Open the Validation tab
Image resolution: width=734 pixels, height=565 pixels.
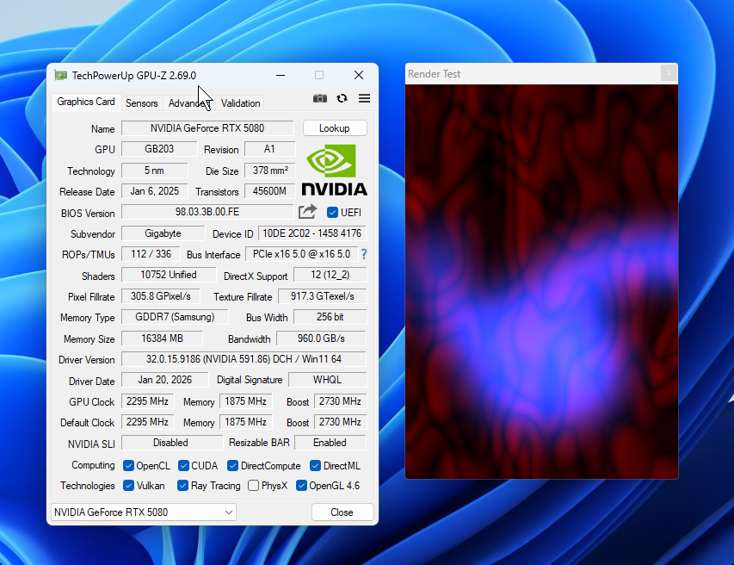(240, 103)
